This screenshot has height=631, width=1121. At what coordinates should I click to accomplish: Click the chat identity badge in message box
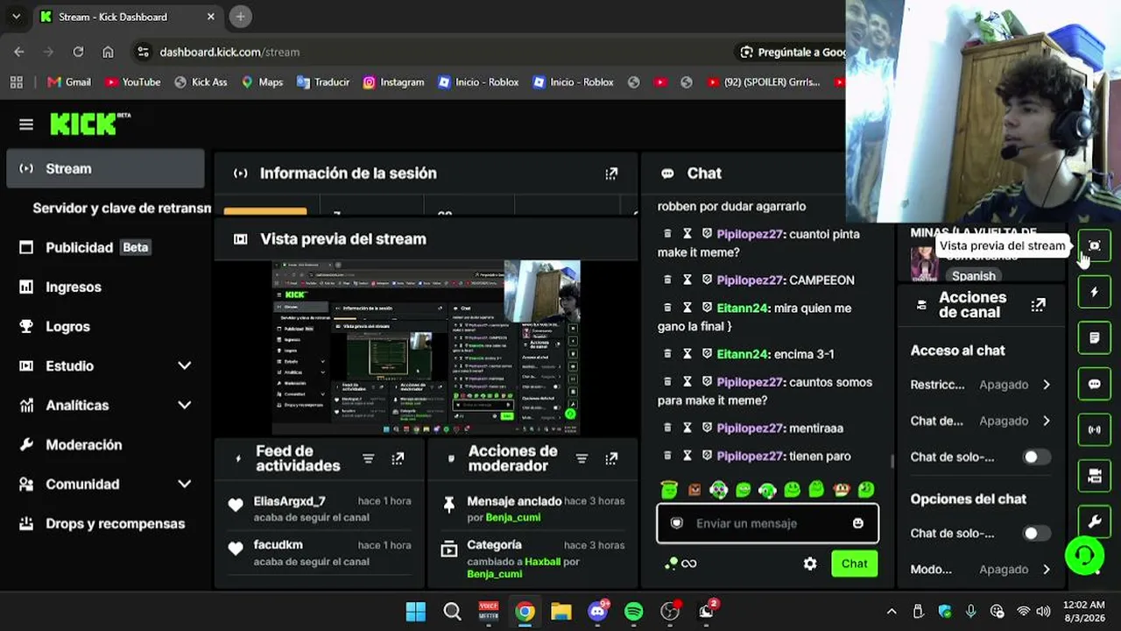click(x=676, y=523)
